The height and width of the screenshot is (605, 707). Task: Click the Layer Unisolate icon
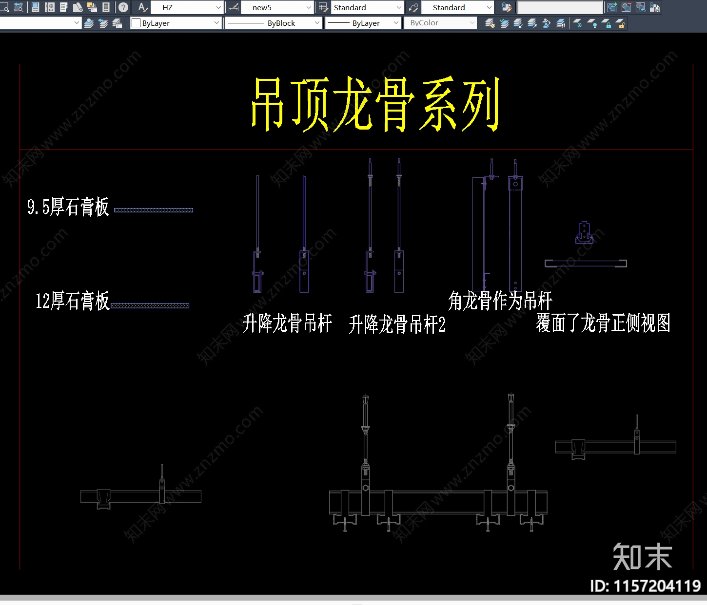click(532, 23)
